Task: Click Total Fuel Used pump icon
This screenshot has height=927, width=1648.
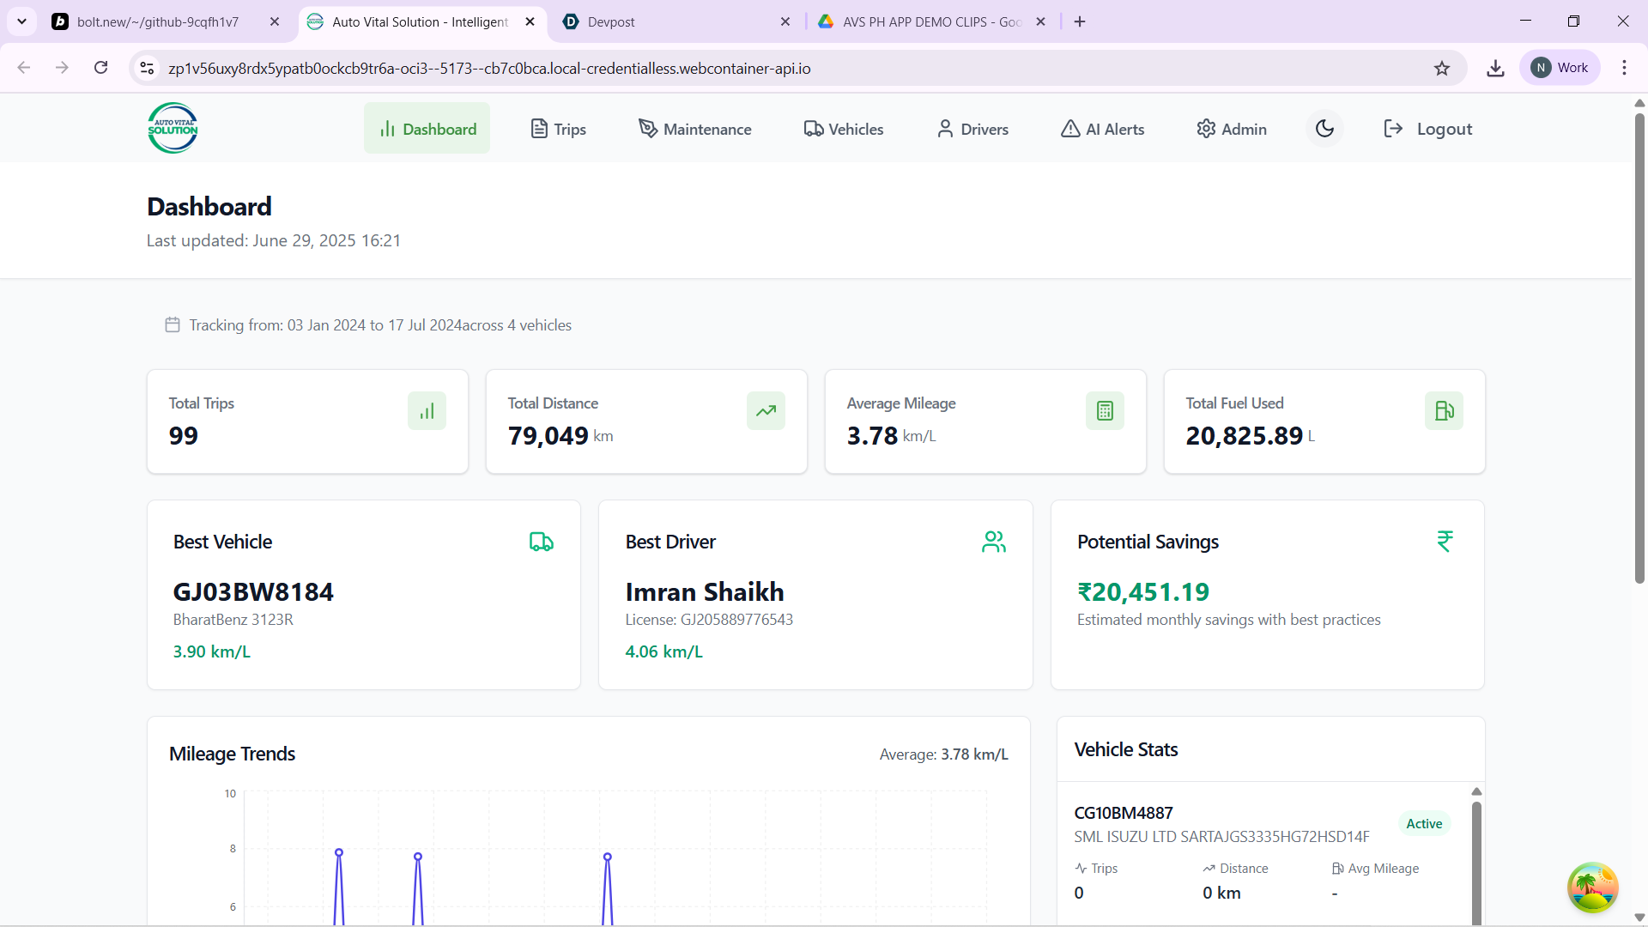Action: [x=1444, y=411]
